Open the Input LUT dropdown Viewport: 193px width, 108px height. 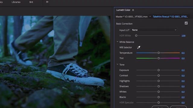pyautogui.click(x=154, y=30)
